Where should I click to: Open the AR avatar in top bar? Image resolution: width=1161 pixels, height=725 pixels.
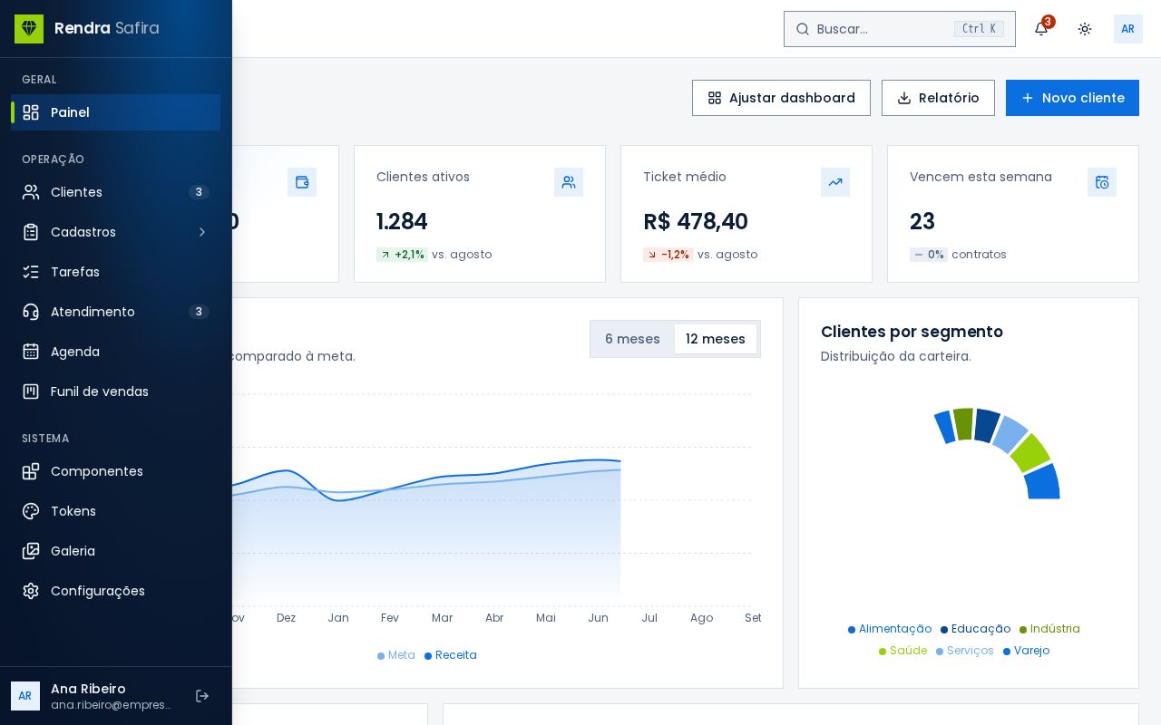[1128, 29]
